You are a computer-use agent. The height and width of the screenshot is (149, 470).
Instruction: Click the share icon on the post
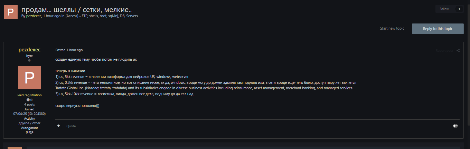(x=458, y=51)
